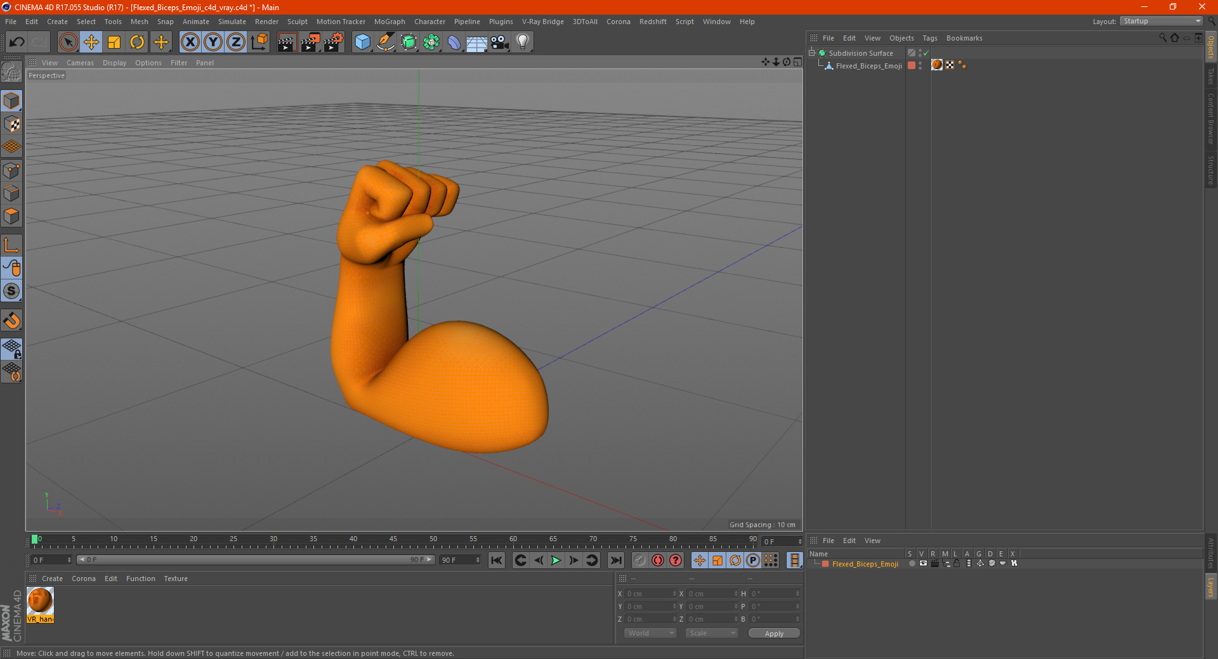
Task: Switch the coordinate system icon
Action: pos(259,42)
